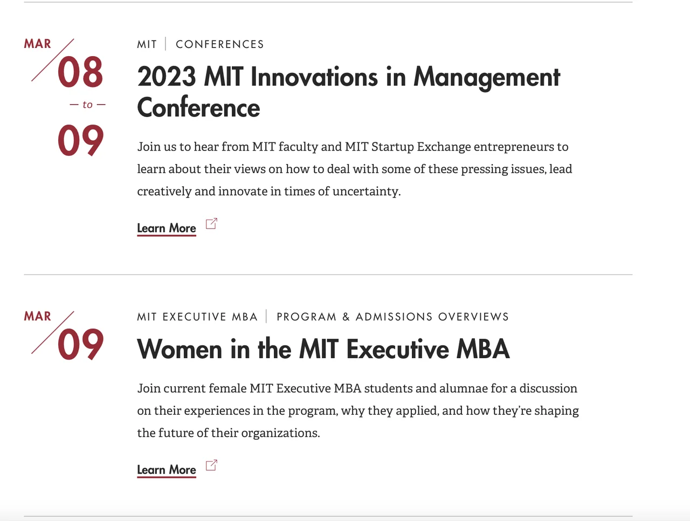Open Learn More for Innovations in Management Conference
This screenshot has height=521, width=690.
click(167, 228)
